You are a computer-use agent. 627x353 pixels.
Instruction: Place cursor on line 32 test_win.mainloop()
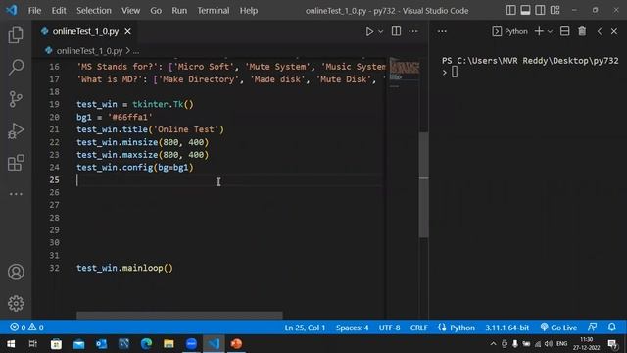click(124, 268)
